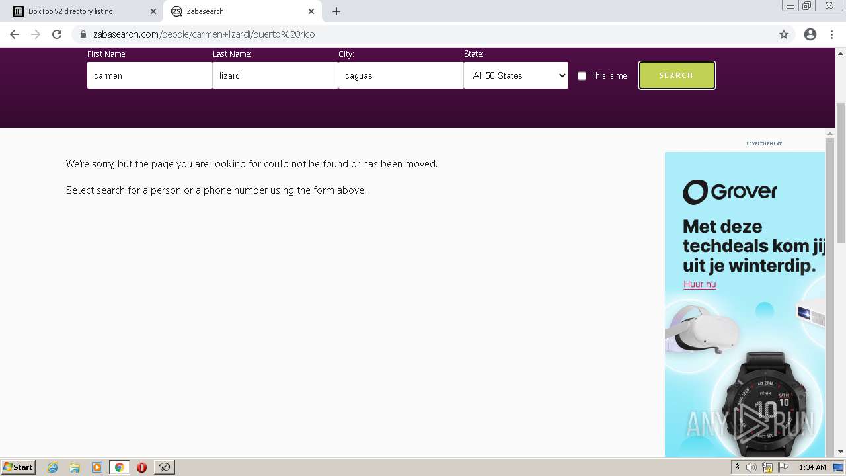Open Windows Explorer folder on taskbar
Image resolution: width=846 pixels, height=476 pixels.
(x=75, y=467)
